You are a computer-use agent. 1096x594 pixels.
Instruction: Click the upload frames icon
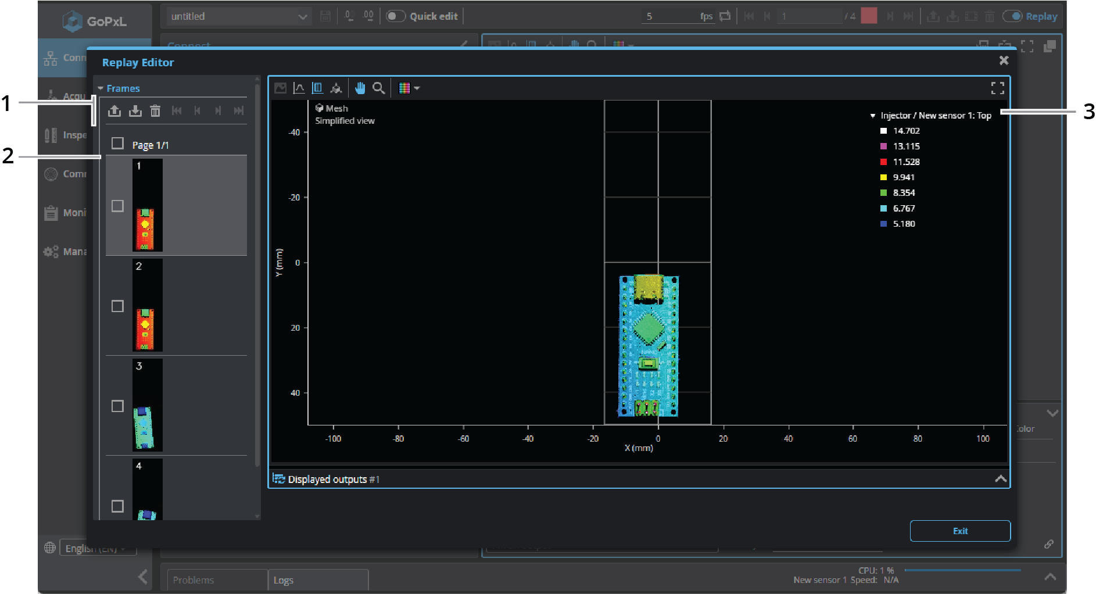pyautogui.click(x=114, y=111)
